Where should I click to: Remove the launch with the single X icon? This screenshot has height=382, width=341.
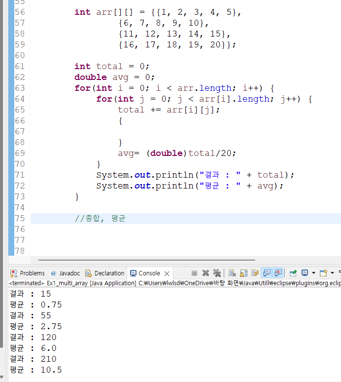click(x=206, y=273)
